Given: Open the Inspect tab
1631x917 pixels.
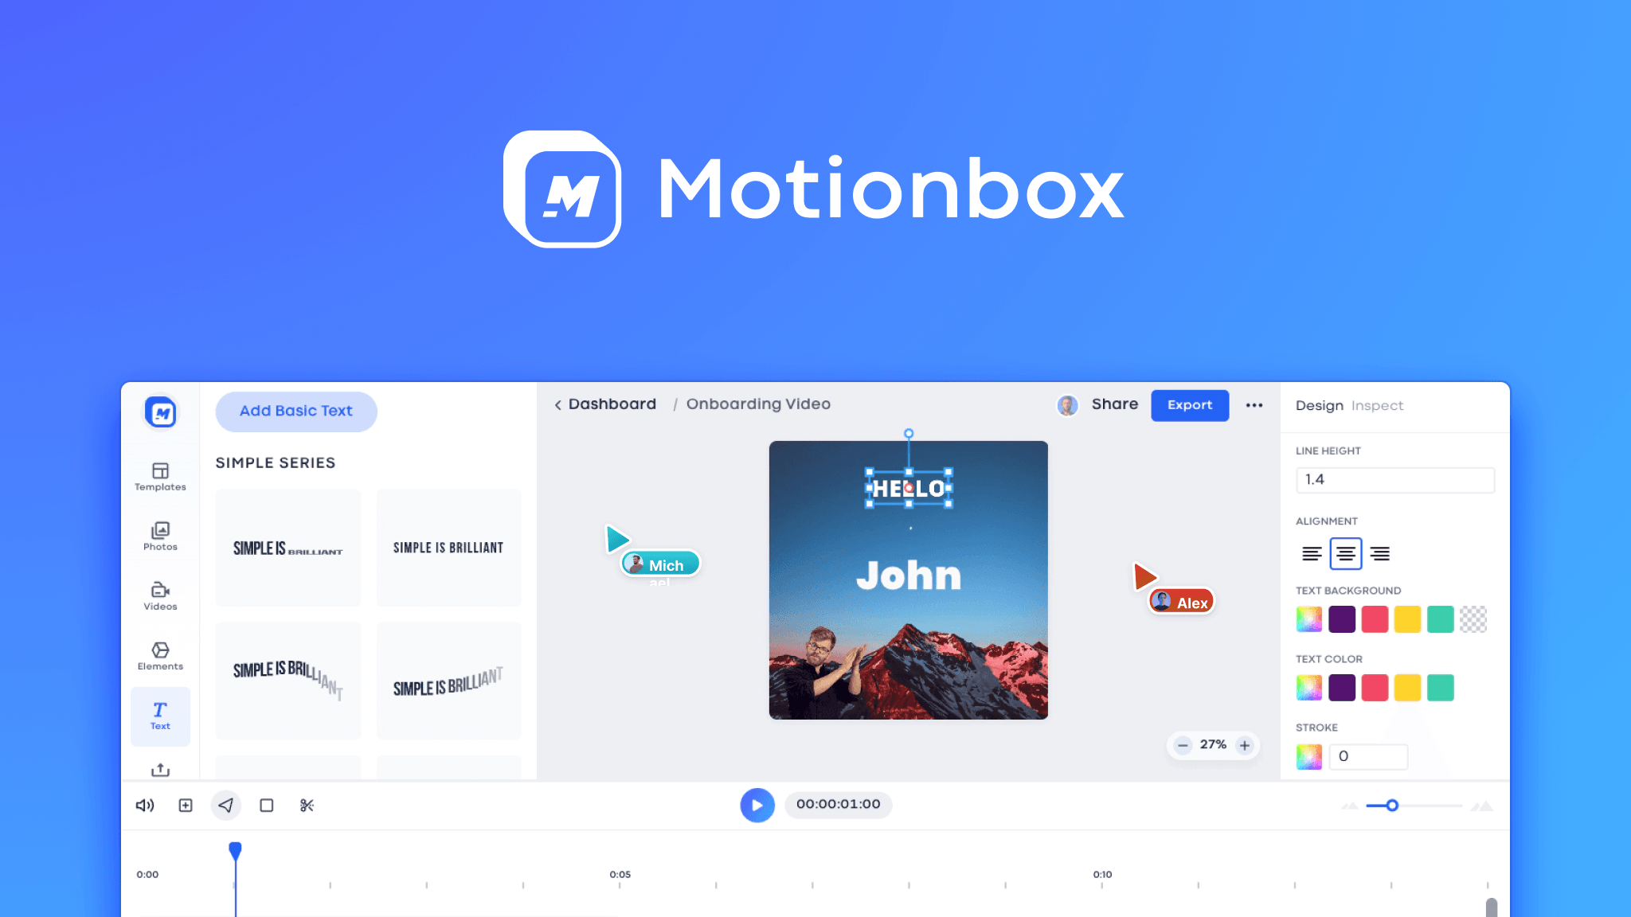Looking at the screenshot, I should pos(1377,405).
